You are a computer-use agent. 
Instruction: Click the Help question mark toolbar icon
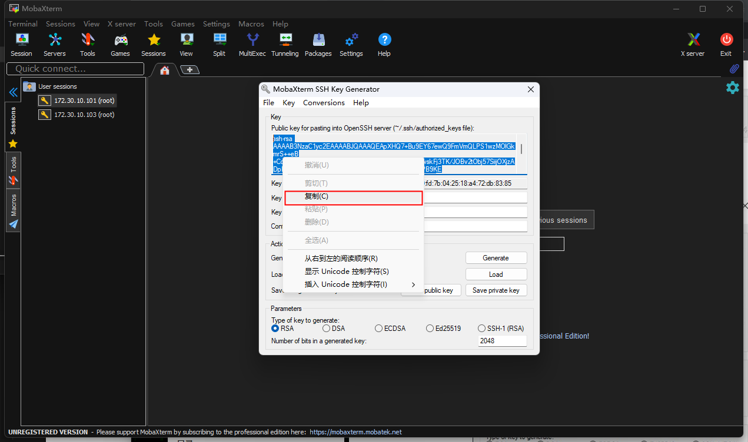(384, 45)
